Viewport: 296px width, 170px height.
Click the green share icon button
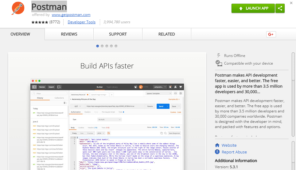280,8
